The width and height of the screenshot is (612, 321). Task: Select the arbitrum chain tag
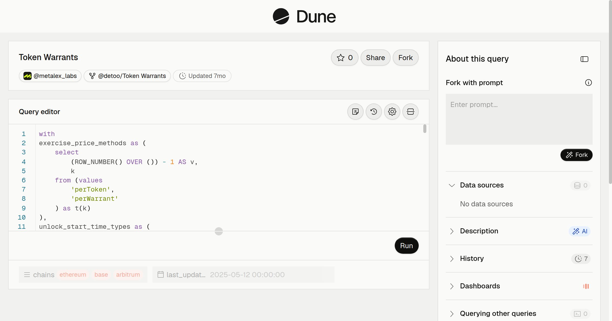[x=128, y=275]
